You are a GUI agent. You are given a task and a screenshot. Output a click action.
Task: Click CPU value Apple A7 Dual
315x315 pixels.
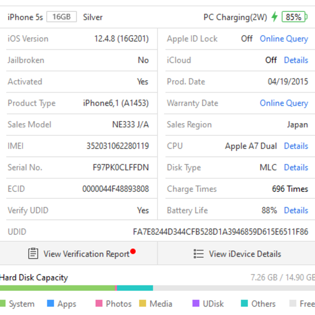[x=251, y=146]
